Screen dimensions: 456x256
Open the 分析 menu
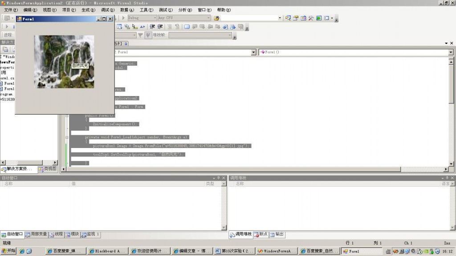coord(185,10)
